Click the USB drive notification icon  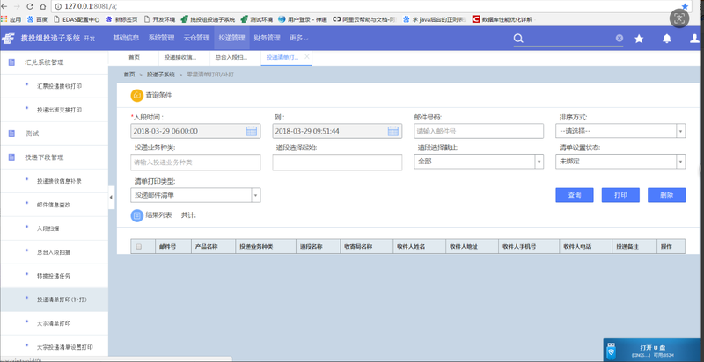(x=612, y=350)
